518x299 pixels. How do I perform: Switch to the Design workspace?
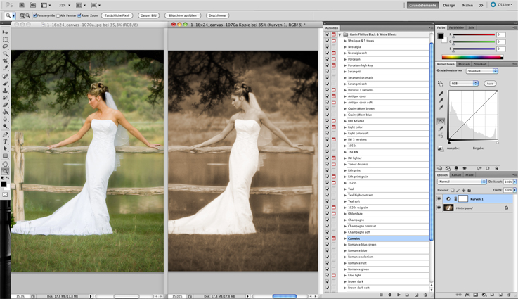[448, 5]
